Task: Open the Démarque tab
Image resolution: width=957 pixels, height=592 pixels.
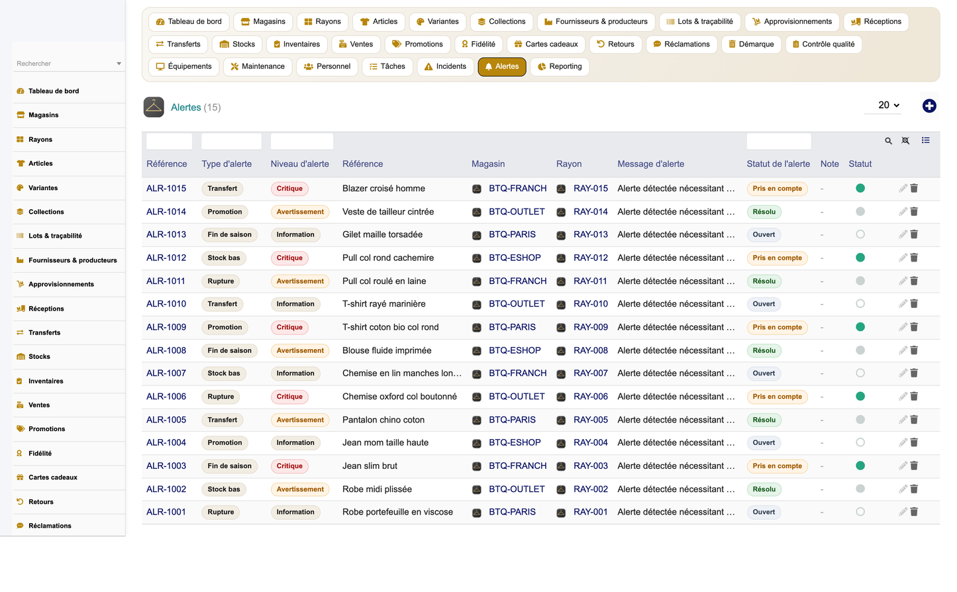Action: coord(751,44)
